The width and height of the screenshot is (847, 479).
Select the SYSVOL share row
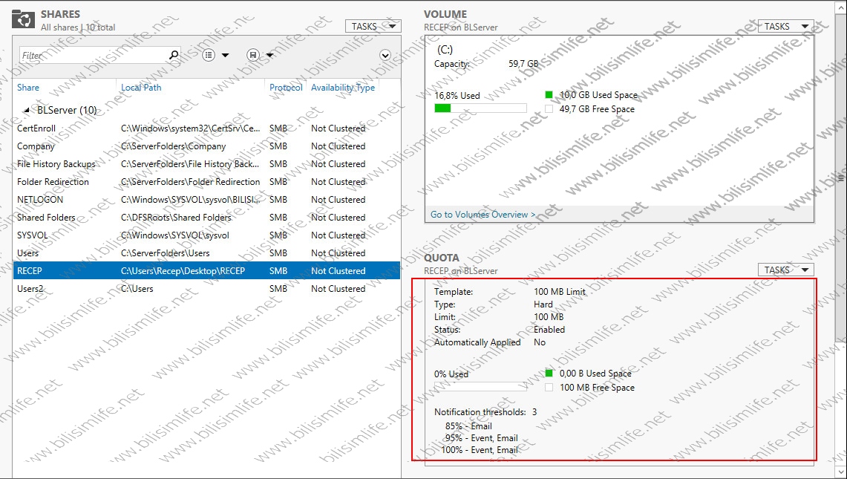[206, 235]
